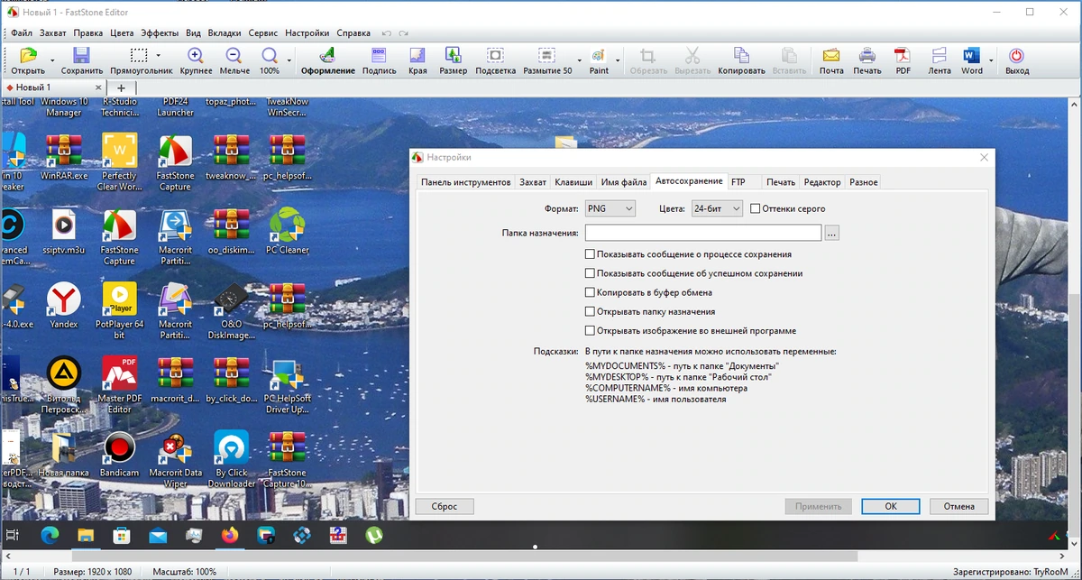Export image to PDF
1082x580 pixels.
tap(903, 60)
